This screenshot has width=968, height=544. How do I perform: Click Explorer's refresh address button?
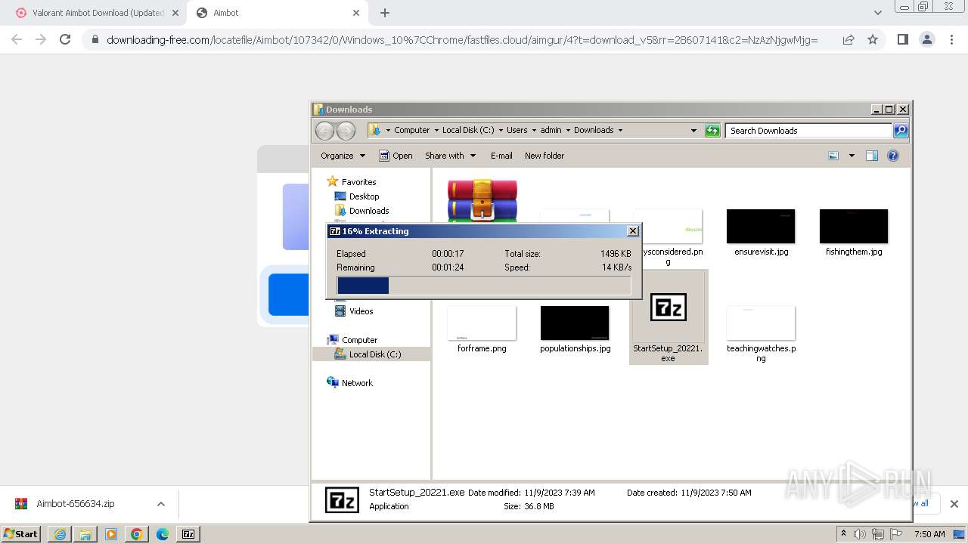712,131
